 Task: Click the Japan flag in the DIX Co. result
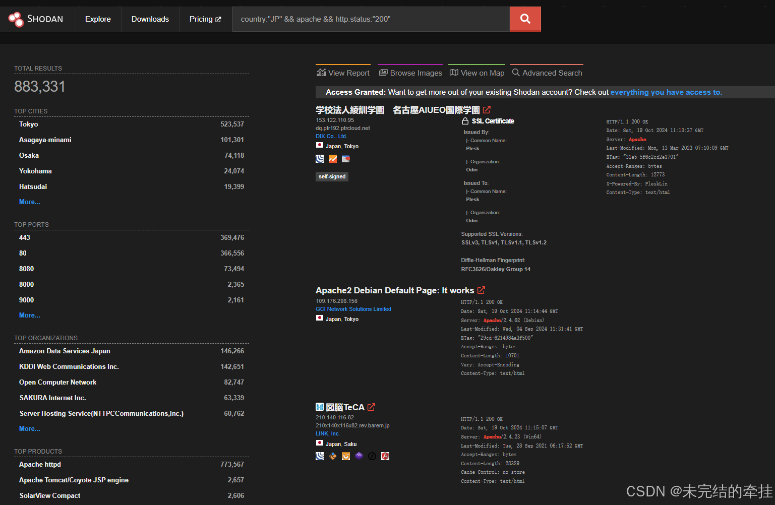point(320,145)
